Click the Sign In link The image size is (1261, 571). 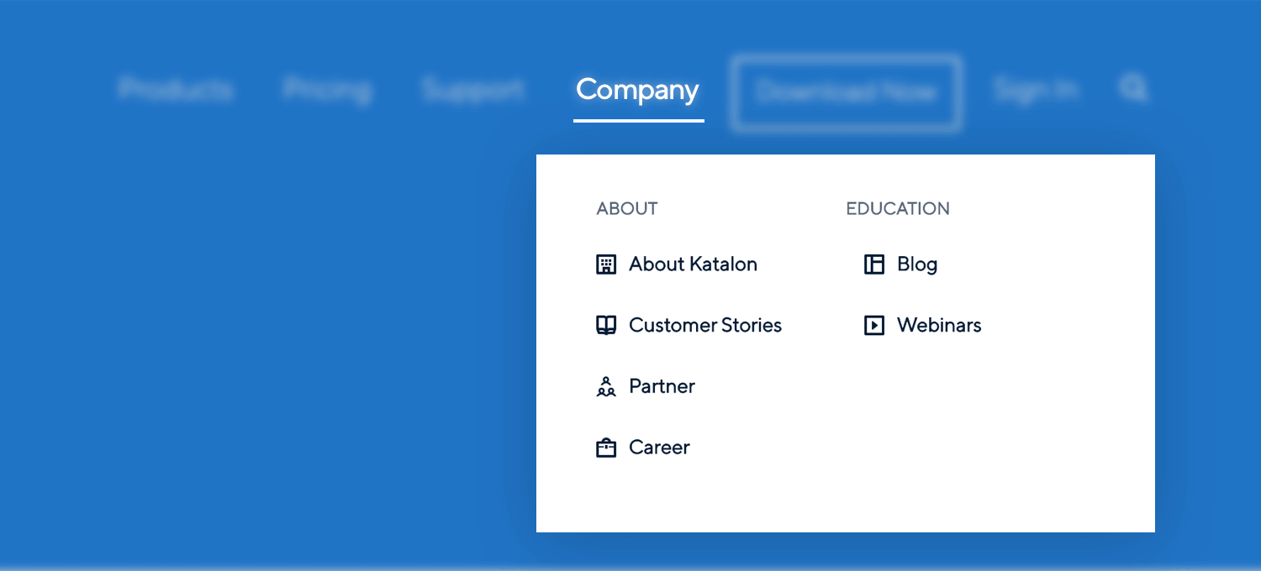pyautogui.click(x=1036, y=89)
